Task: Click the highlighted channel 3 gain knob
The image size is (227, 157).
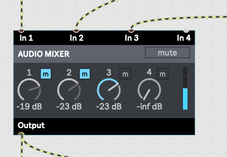Action: (x=109, y=90)
